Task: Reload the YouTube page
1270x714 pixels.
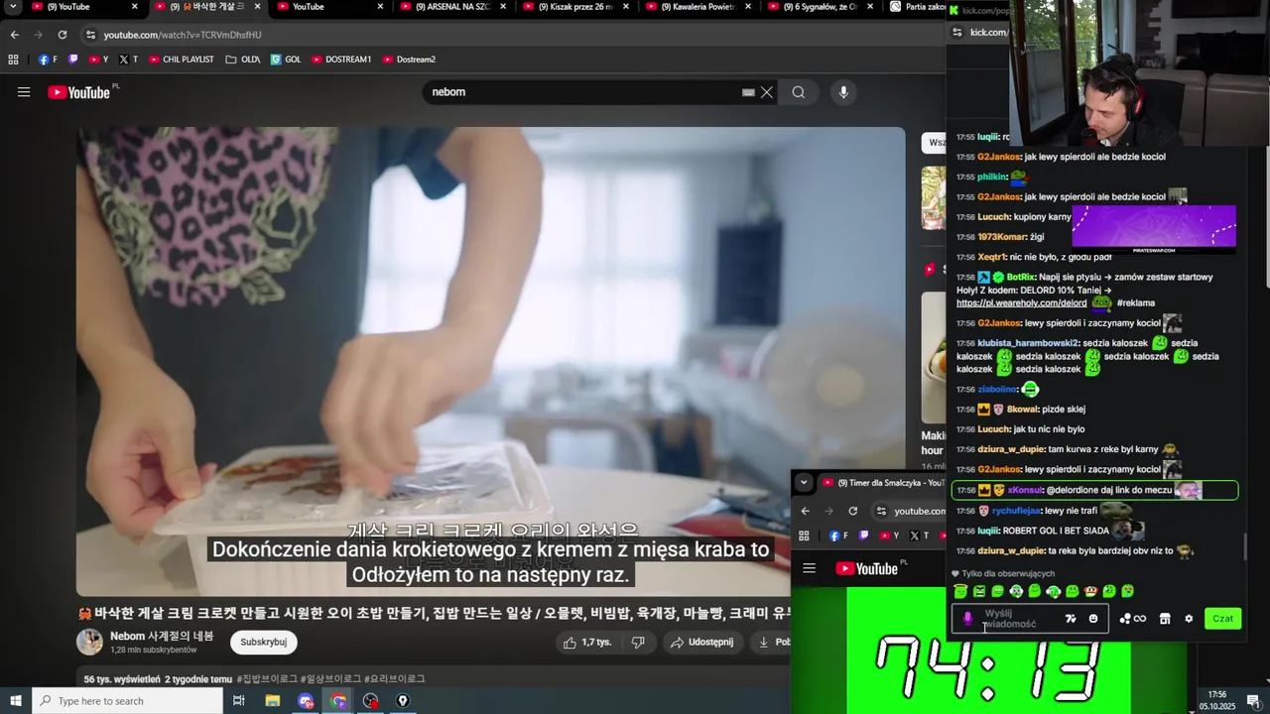Action: [x=63, y=35]
